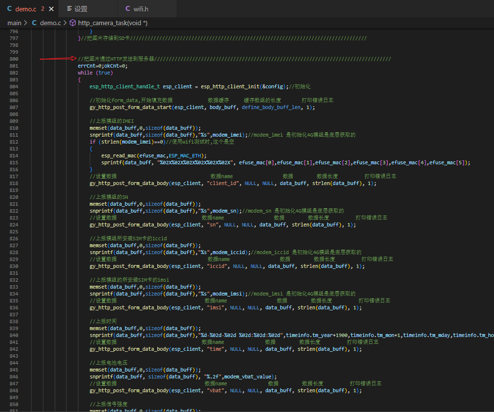
Task: Click the "vbat" string literal
Action: (x=215, y=390)
